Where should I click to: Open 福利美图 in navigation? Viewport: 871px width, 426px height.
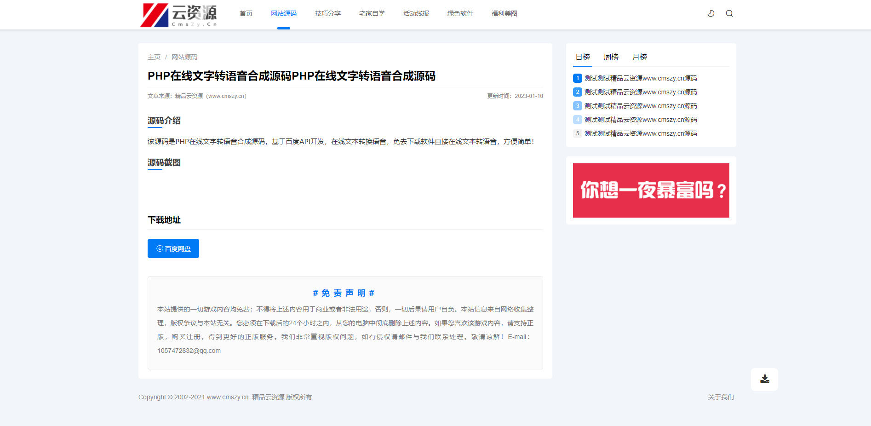[504, 13]
